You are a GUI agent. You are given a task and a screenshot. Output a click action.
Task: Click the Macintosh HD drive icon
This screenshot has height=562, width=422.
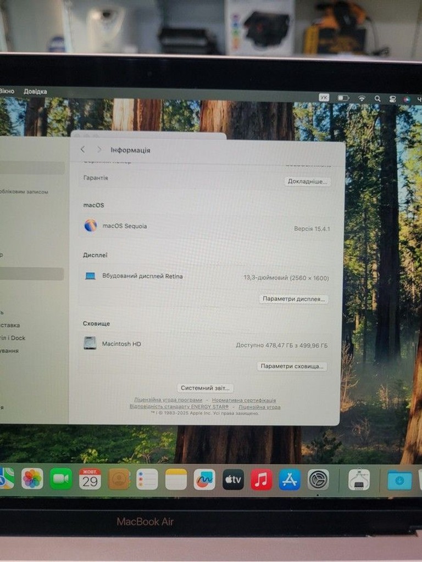coord(90,343)
